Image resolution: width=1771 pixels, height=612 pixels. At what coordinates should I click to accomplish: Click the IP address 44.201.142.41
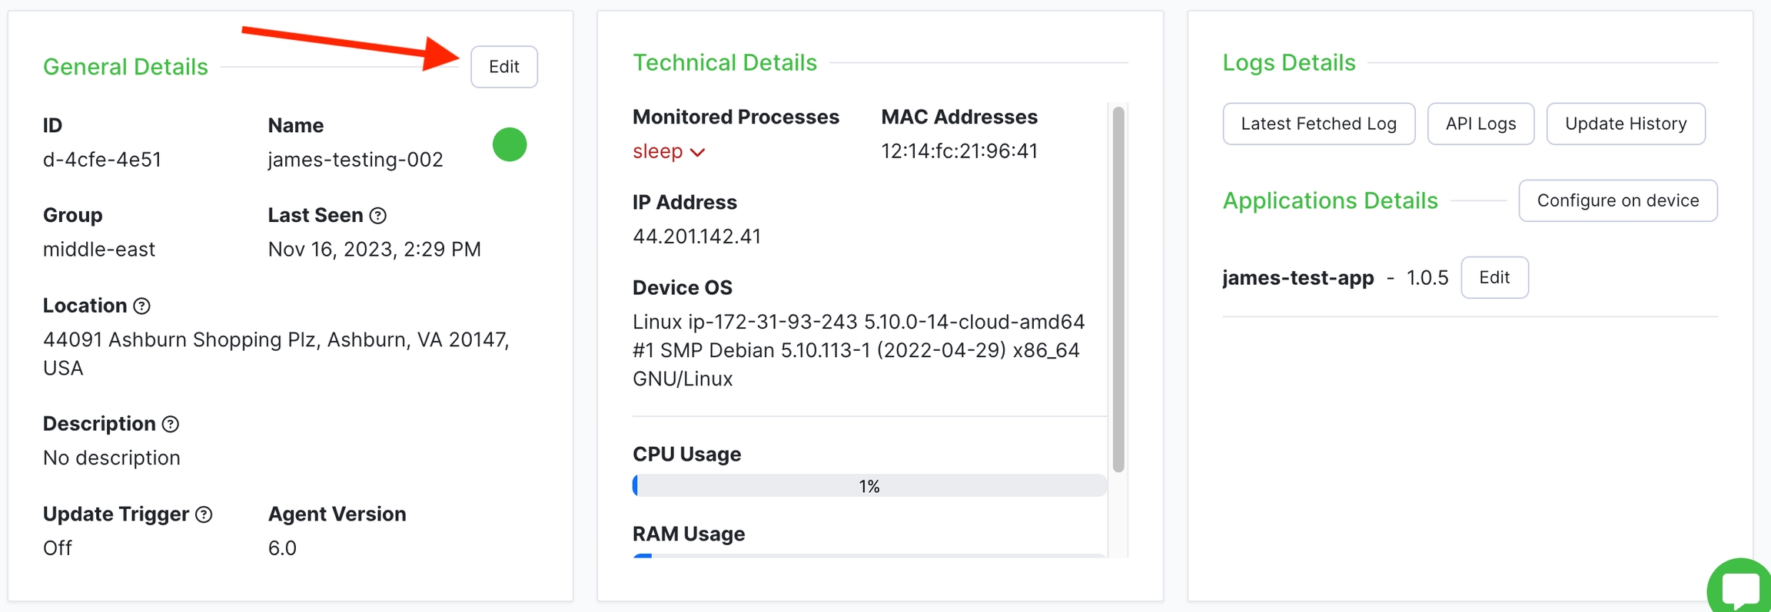696,237
